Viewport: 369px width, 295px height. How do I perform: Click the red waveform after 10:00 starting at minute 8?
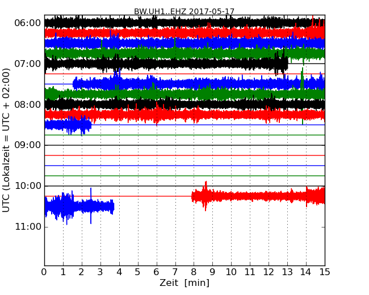pyautogui.click(x=255, y=196)
